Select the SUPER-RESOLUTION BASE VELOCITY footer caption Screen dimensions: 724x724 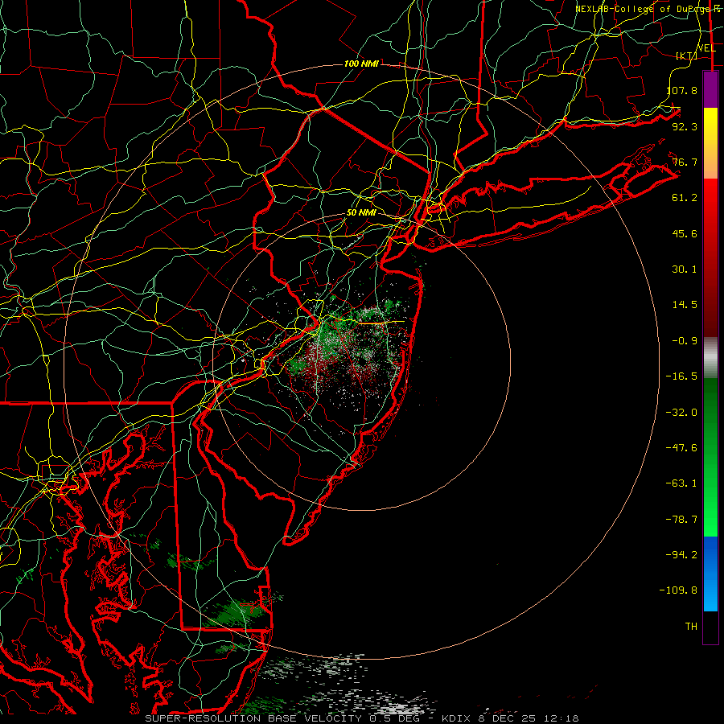pos(253,718)
